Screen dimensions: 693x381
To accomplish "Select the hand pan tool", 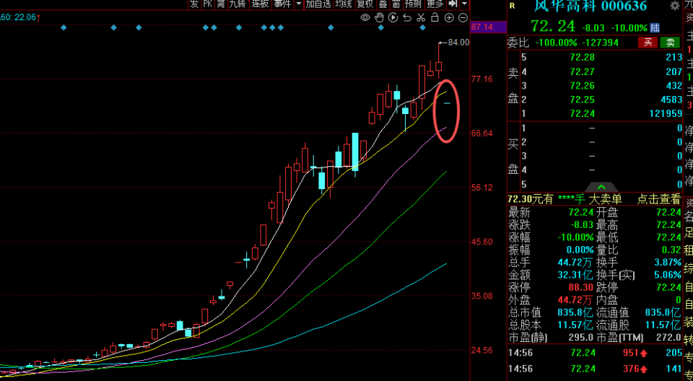I will pos(379,18).
